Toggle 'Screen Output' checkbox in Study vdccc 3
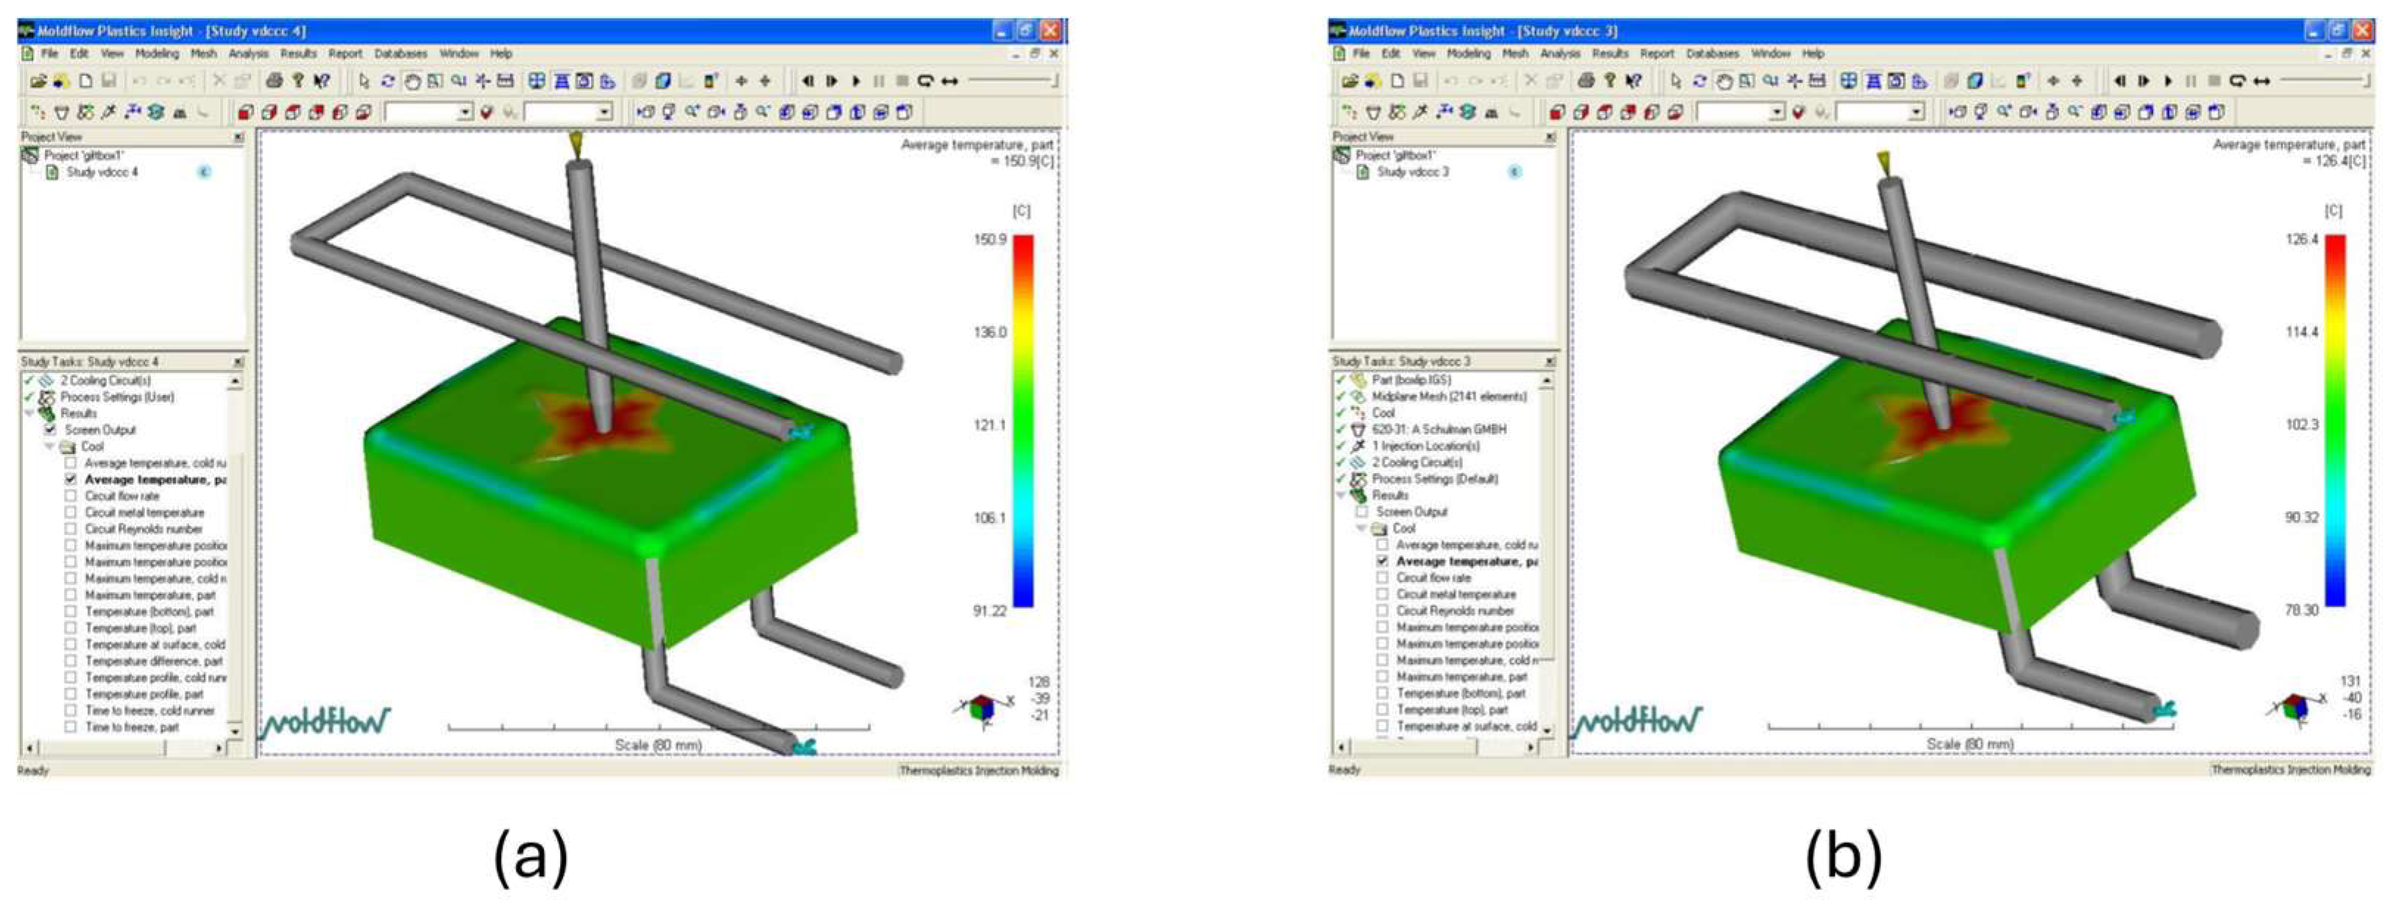Viewport: 2388px width, 913px height. click(x=1362, y=511)
